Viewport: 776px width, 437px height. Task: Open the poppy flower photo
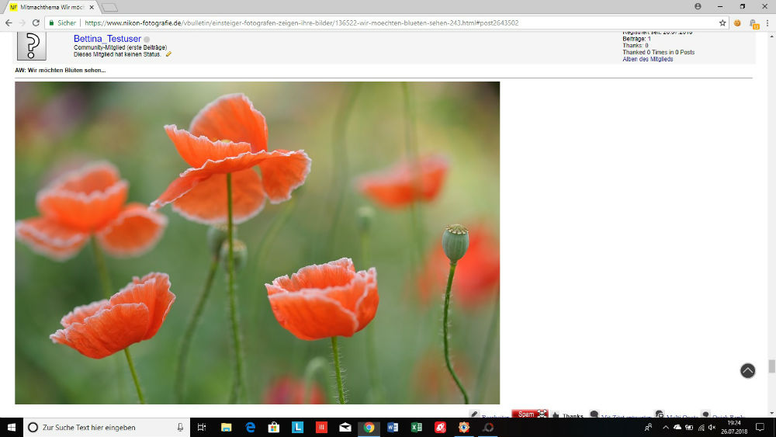[258, 242]
